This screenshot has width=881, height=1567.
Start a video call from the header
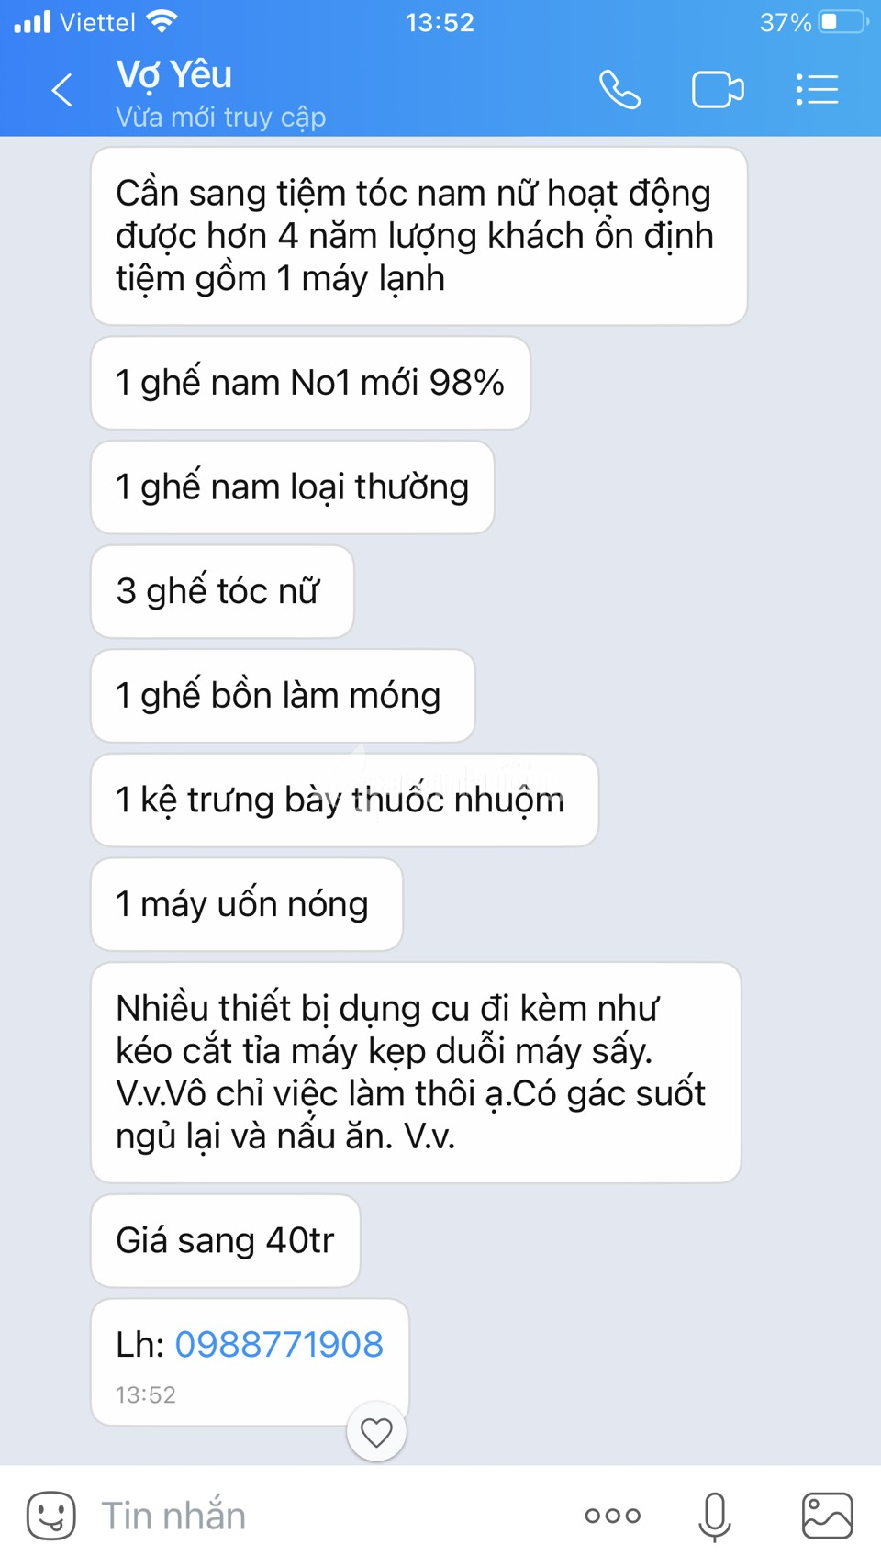718,90
